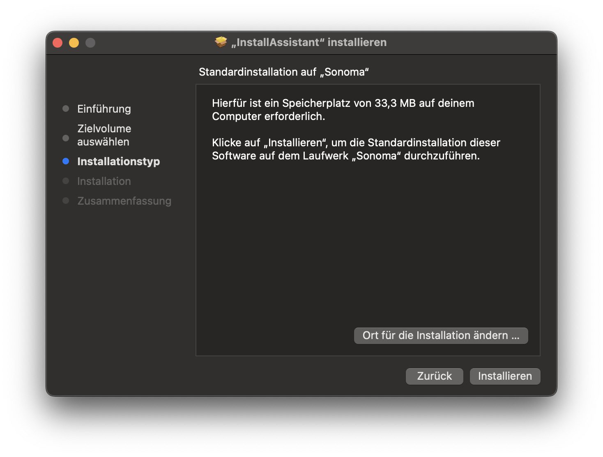Click the gray bullet beside Einführung
This screenshot has height=457, width=603.
(66, 108)
